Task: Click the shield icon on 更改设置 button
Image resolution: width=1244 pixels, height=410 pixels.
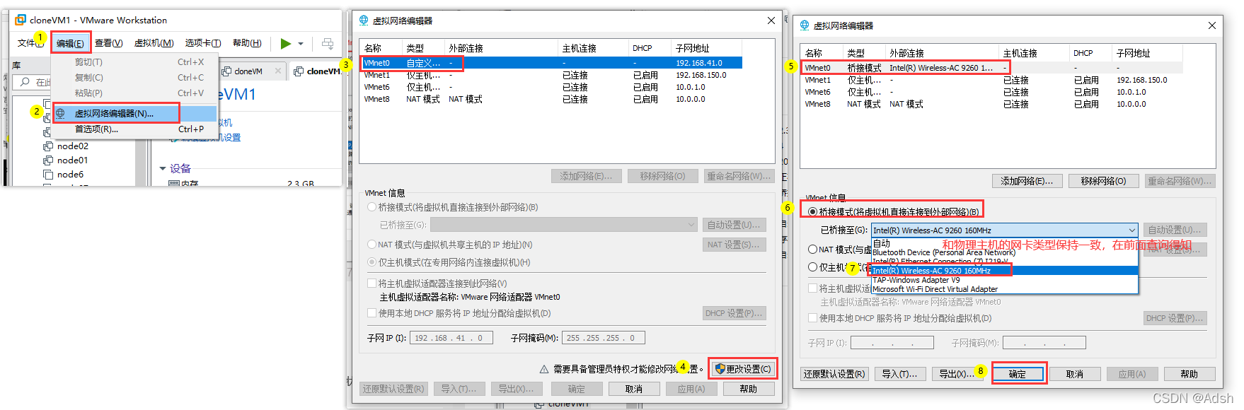Action: (720, 368)
